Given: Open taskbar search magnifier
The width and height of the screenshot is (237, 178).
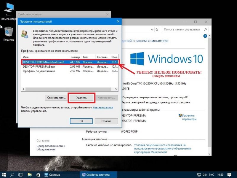Looking at the screenshot, I should 12,174.
